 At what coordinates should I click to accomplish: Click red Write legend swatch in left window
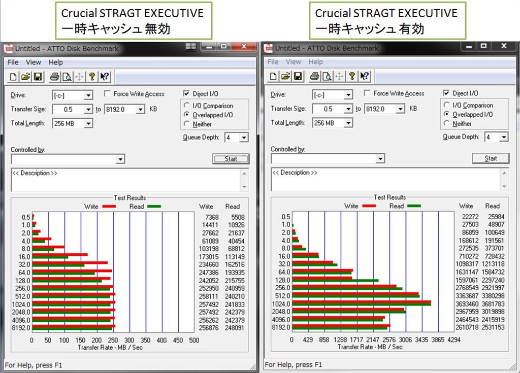click(x=109, y=207)
